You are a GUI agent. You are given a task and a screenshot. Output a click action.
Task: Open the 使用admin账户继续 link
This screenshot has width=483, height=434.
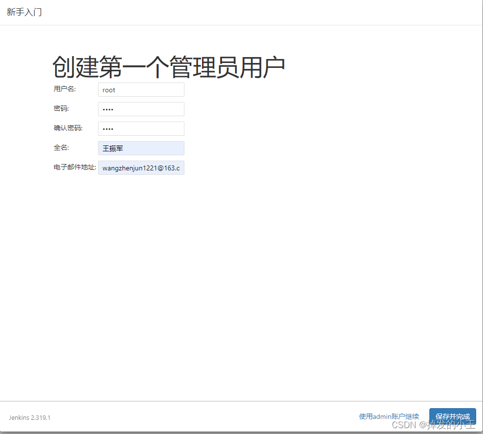click(x=388, y=416)
